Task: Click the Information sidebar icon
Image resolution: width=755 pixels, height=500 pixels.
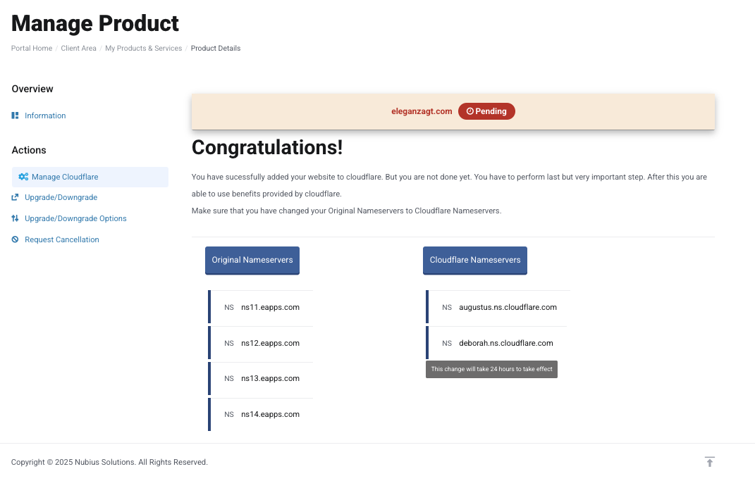Action: [x=15, y=115]
